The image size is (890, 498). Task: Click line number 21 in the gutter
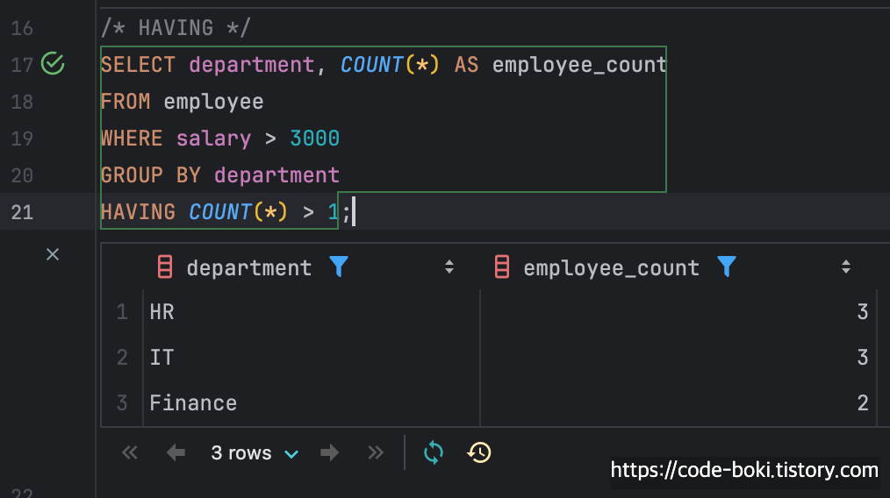click(22, 212)
